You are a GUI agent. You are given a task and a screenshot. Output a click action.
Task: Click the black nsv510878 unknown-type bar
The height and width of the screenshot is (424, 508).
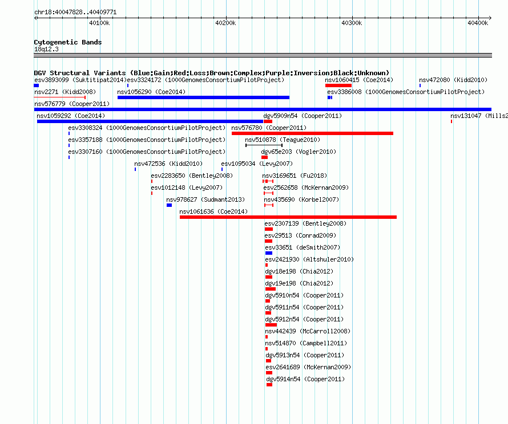(264, 145)
